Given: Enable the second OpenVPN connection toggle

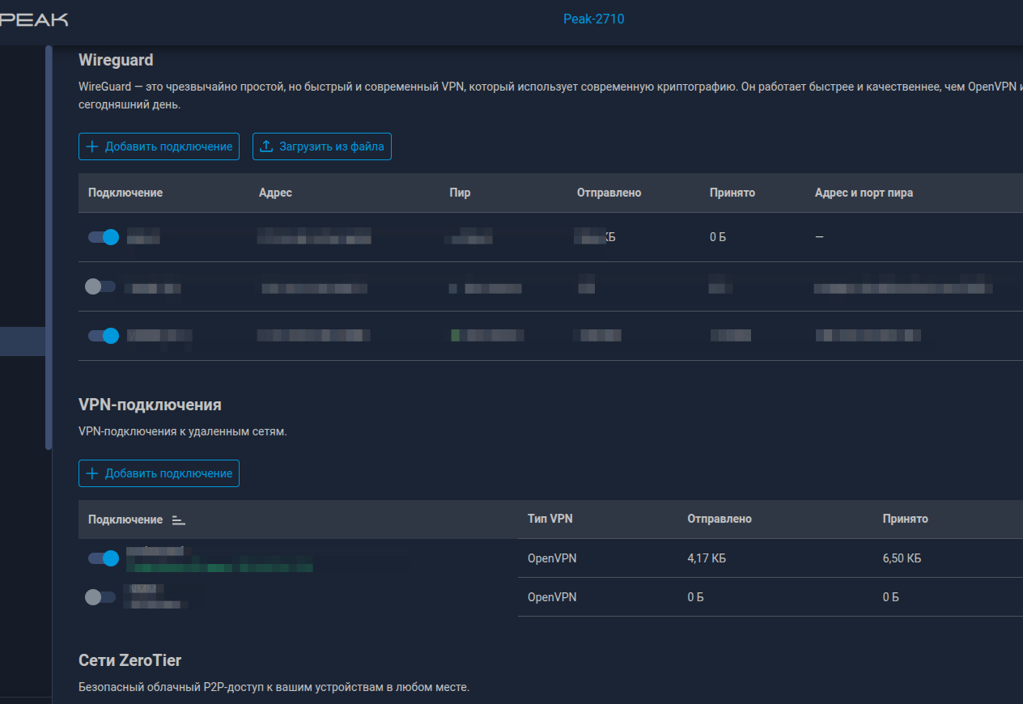Looking at the screenshot, I should (x=100, y=597).
